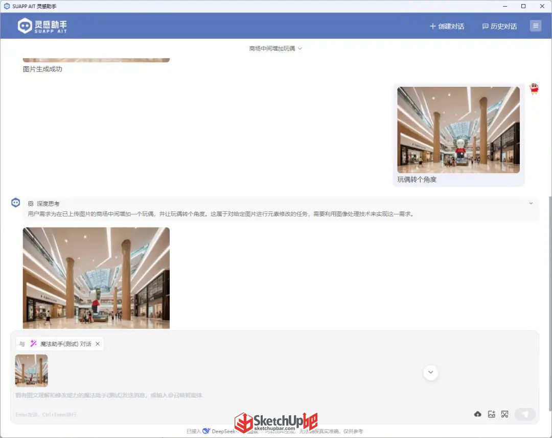Viewport: 552px width, 438px height.
Task: Click the screenshot capture icon
Action: (x=505, y=414)
